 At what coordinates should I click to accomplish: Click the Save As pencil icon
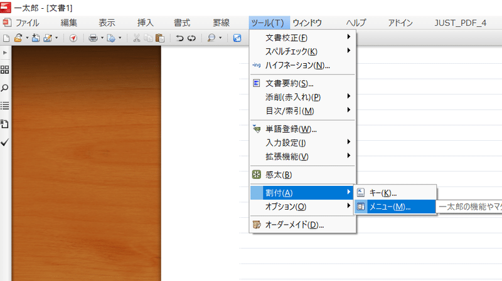pos(48,38)
